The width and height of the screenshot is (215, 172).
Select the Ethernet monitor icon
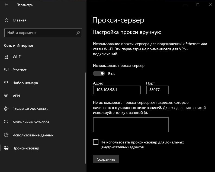6,70
